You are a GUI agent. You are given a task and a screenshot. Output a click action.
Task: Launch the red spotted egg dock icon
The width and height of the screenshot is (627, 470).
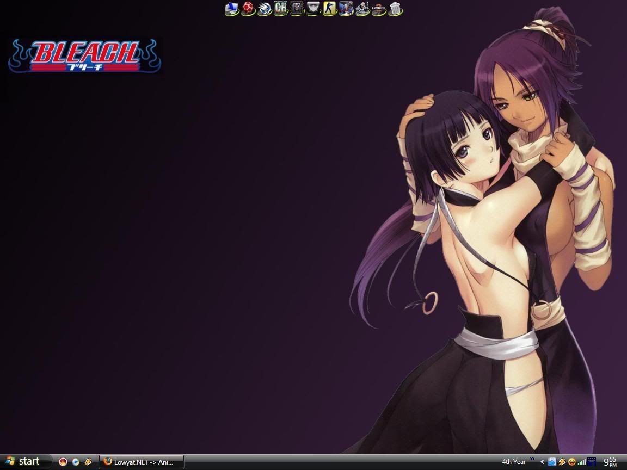click(248, 8)
